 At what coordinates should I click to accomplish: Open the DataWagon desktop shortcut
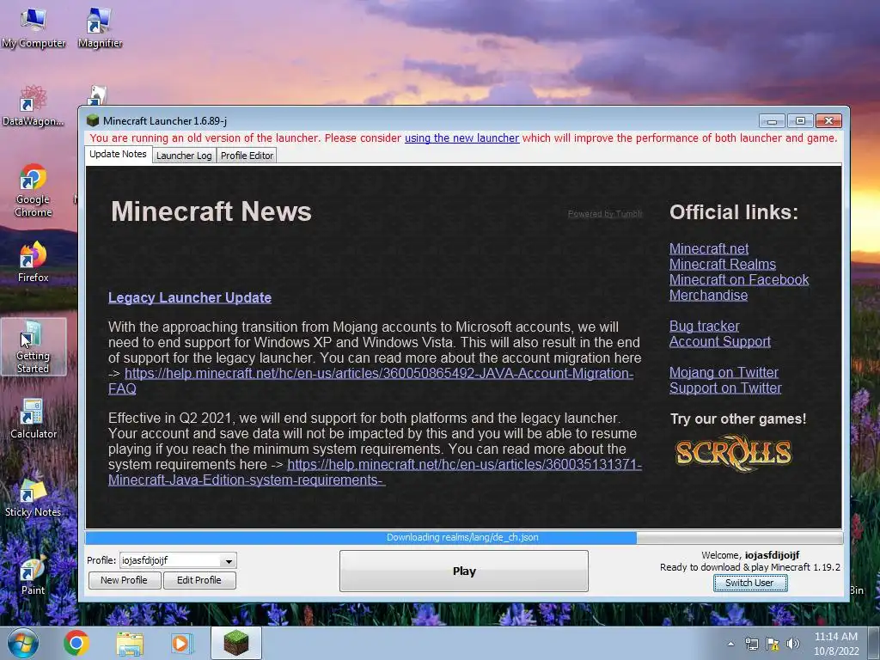(x=34, y=106)
